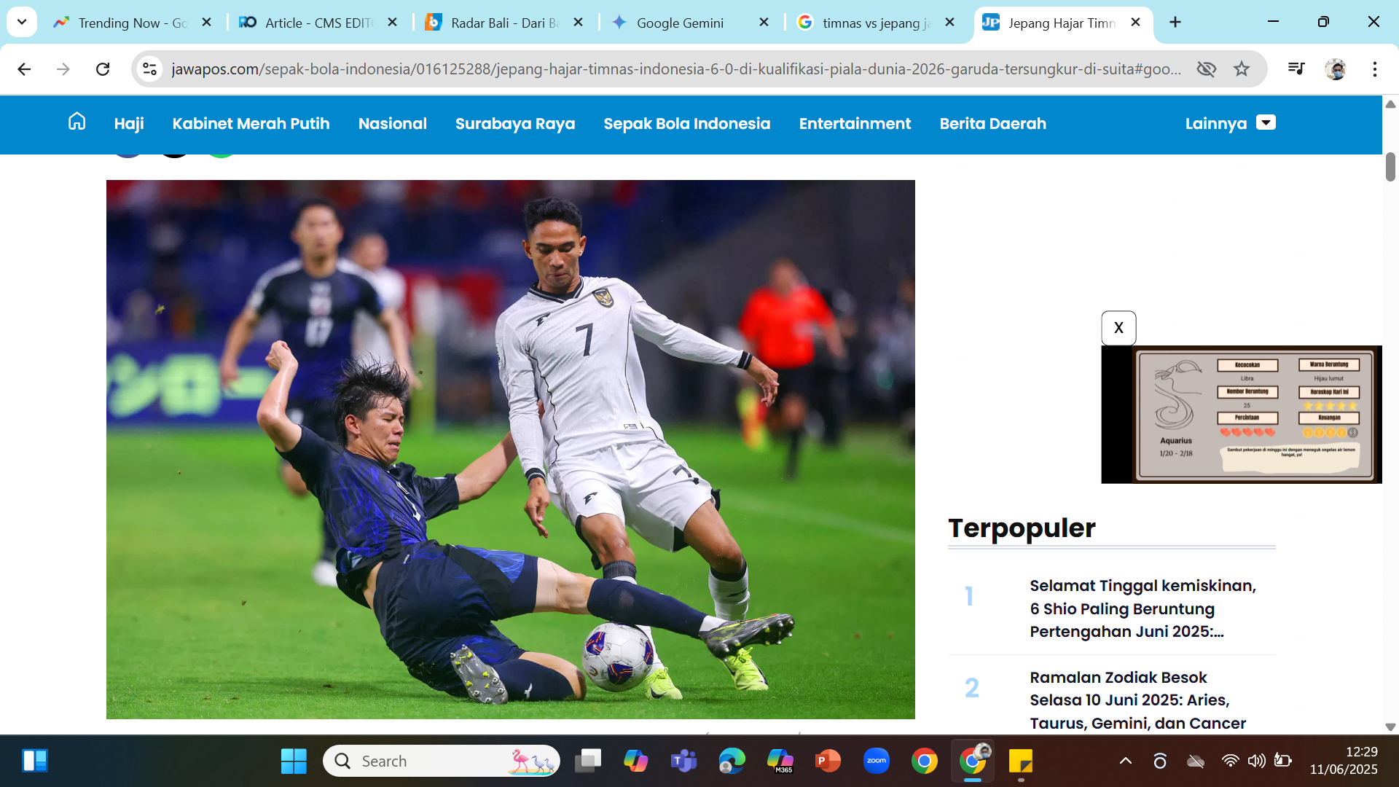Open the battery status icon
This screenshot has height=787, width=1399.
coord(1282,761)
